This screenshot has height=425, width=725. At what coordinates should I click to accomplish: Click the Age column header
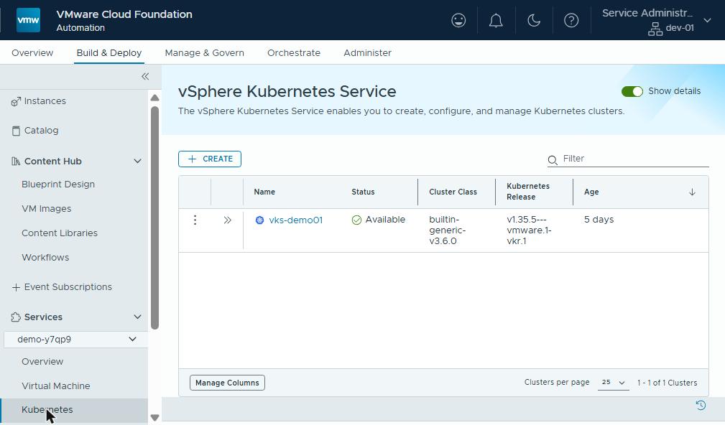591,192
